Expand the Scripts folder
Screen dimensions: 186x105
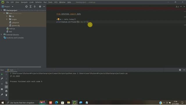[x=7, y=19]
